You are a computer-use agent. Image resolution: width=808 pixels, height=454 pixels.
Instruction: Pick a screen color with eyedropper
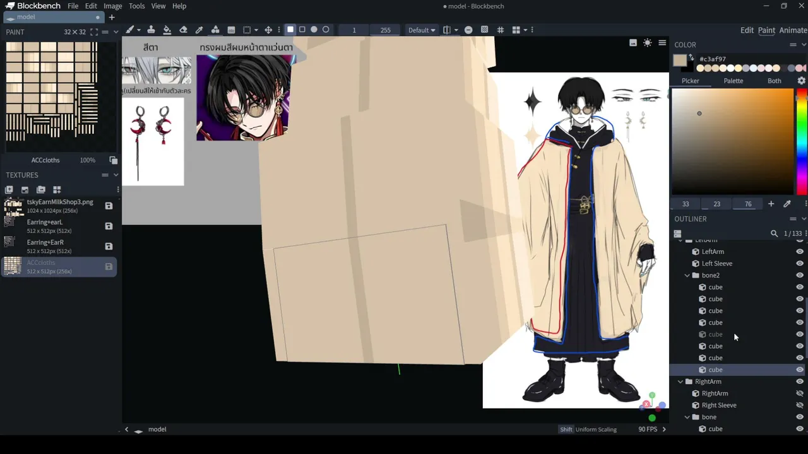787,204
